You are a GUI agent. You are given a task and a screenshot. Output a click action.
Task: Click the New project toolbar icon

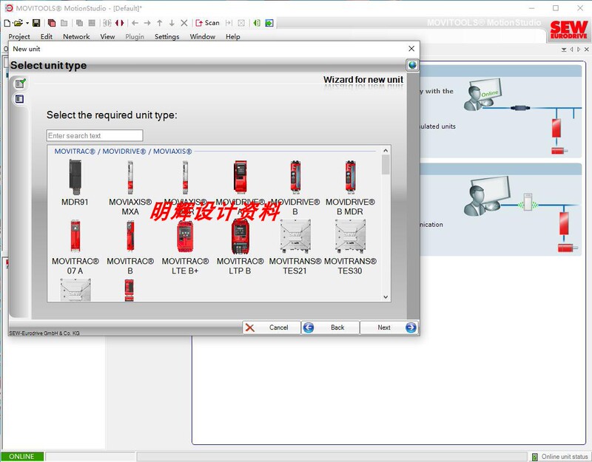tap(7, 23)
